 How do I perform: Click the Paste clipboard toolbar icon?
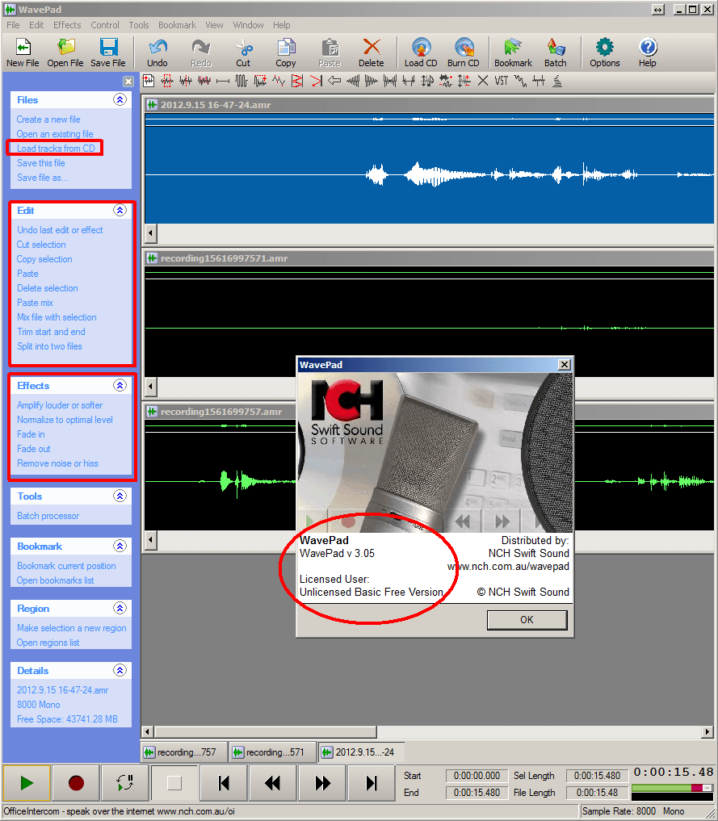[x=330, y=53]
